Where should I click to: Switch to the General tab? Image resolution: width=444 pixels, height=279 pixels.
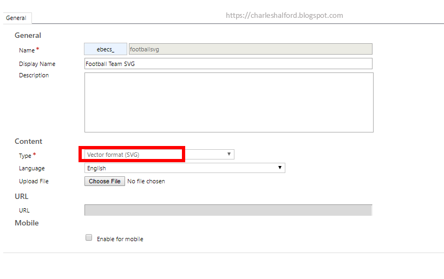[x=16, y=18]
